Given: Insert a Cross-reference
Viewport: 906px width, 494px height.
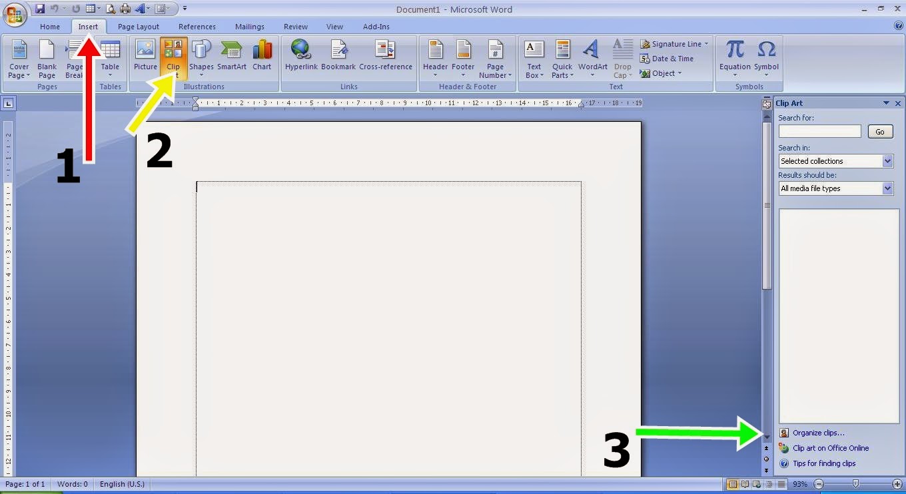Looking at the screenshot, I should [x=386, y=55].
